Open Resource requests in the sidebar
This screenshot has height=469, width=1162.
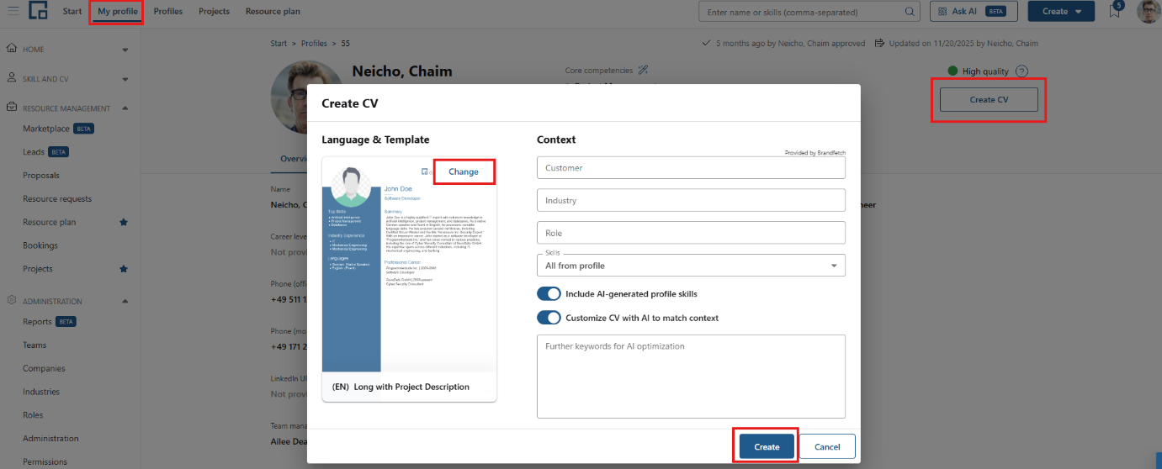tap(57, 199)
